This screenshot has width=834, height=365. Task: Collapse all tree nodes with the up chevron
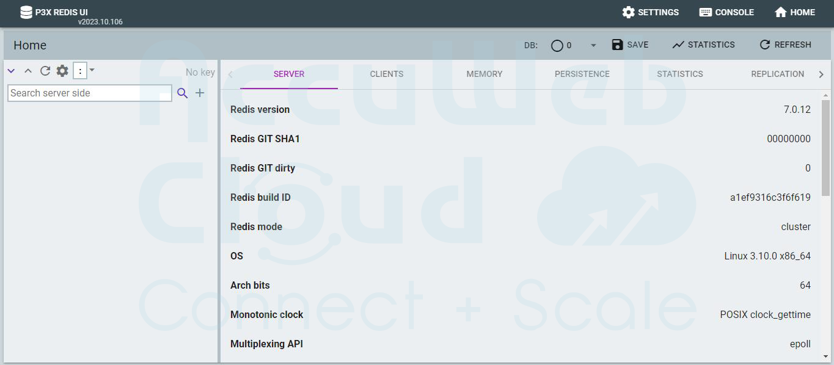pos(28,71)
